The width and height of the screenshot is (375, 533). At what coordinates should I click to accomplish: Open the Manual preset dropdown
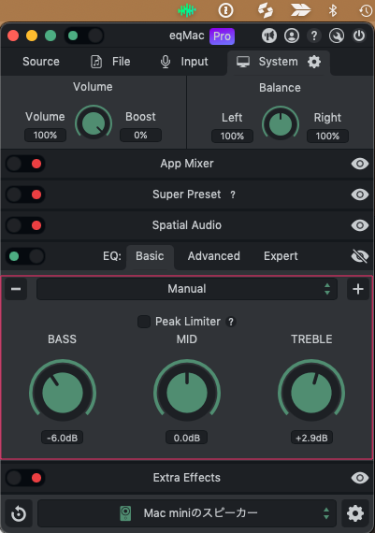[187, 289]
